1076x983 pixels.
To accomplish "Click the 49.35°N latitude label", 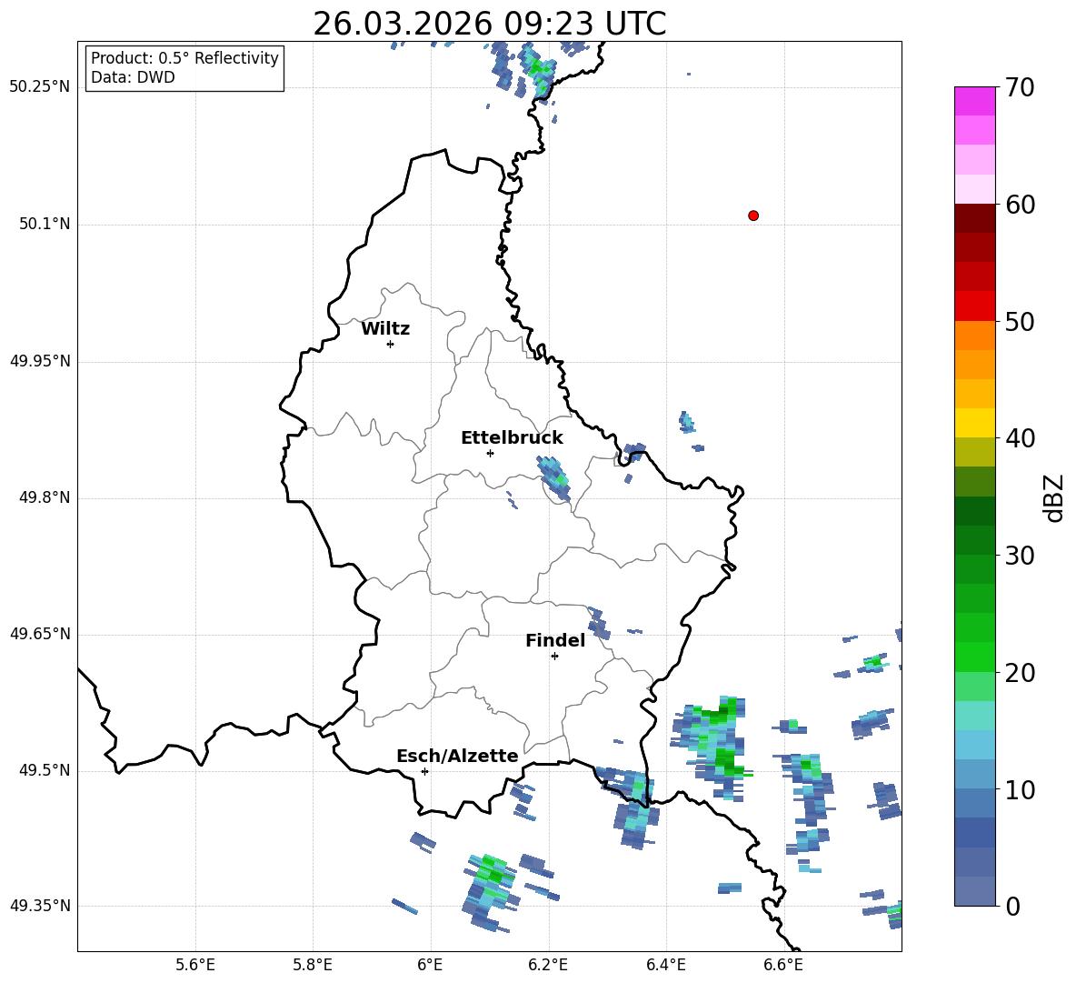I will pyautogui.click(x=40, y=906).
